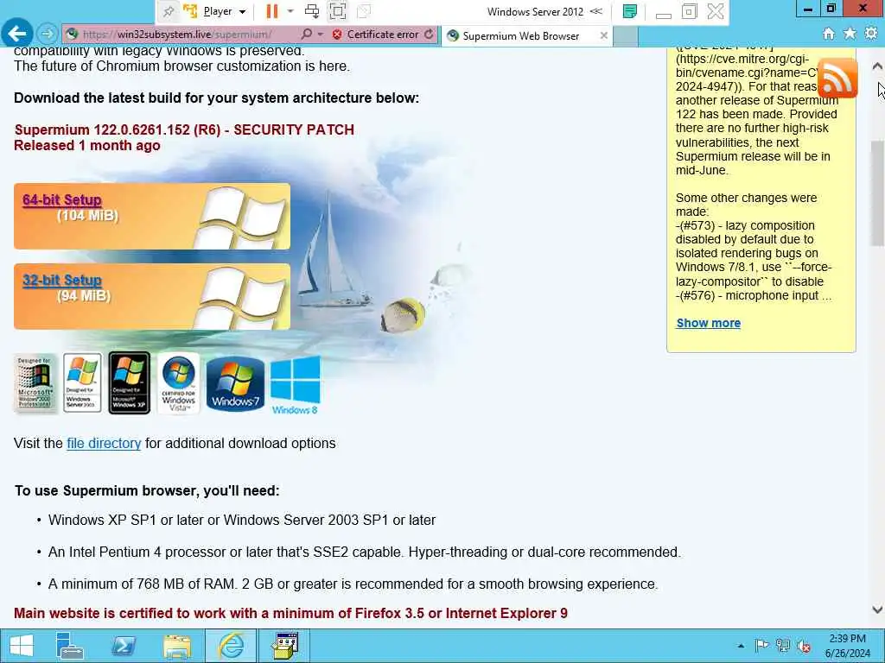
Task: Click the 32-bit Setup download link
Action: coord(62,281)
